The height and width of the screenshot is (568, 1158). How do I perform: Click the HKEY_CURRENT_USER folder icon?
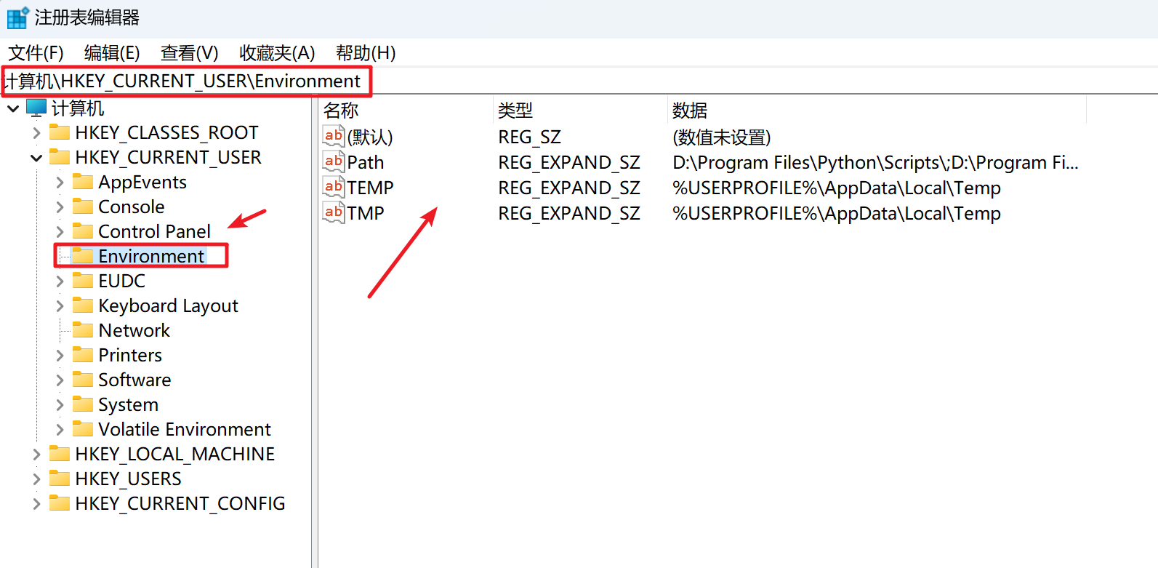point(60,157)
